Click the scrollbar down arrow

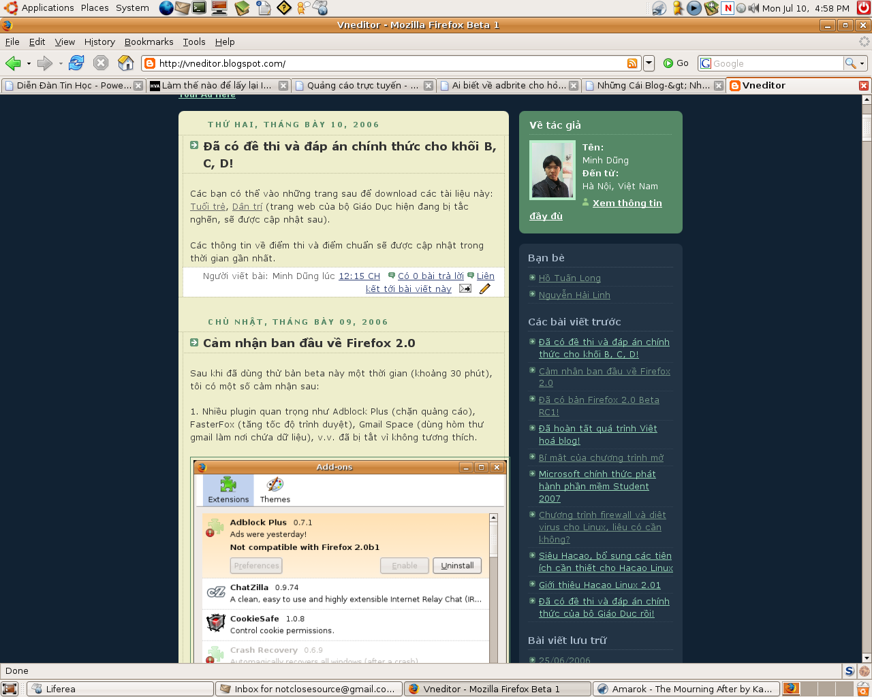coord(867,658)
